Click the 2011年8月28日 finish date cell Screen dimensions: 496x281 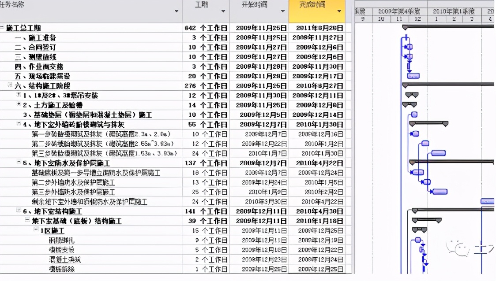(x=316, y=27)
